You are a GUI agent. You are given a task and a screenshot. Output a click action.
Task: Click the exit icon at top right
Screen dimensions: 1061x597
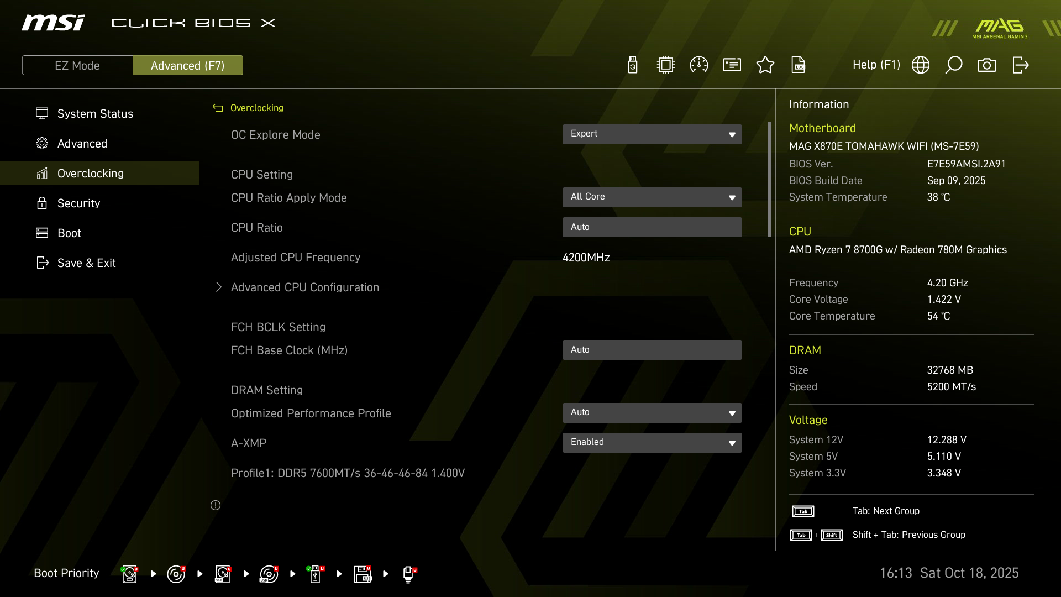pos(1020,65)
